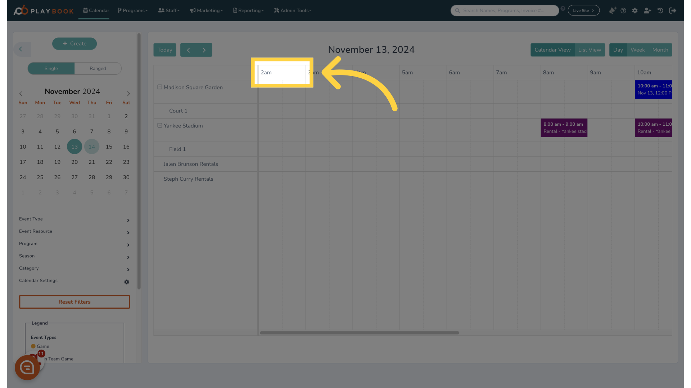Collapse Yankee Stadium venue
Image resolution: width=691 pixels, height=388 pixels.
[x=160, y=125]
